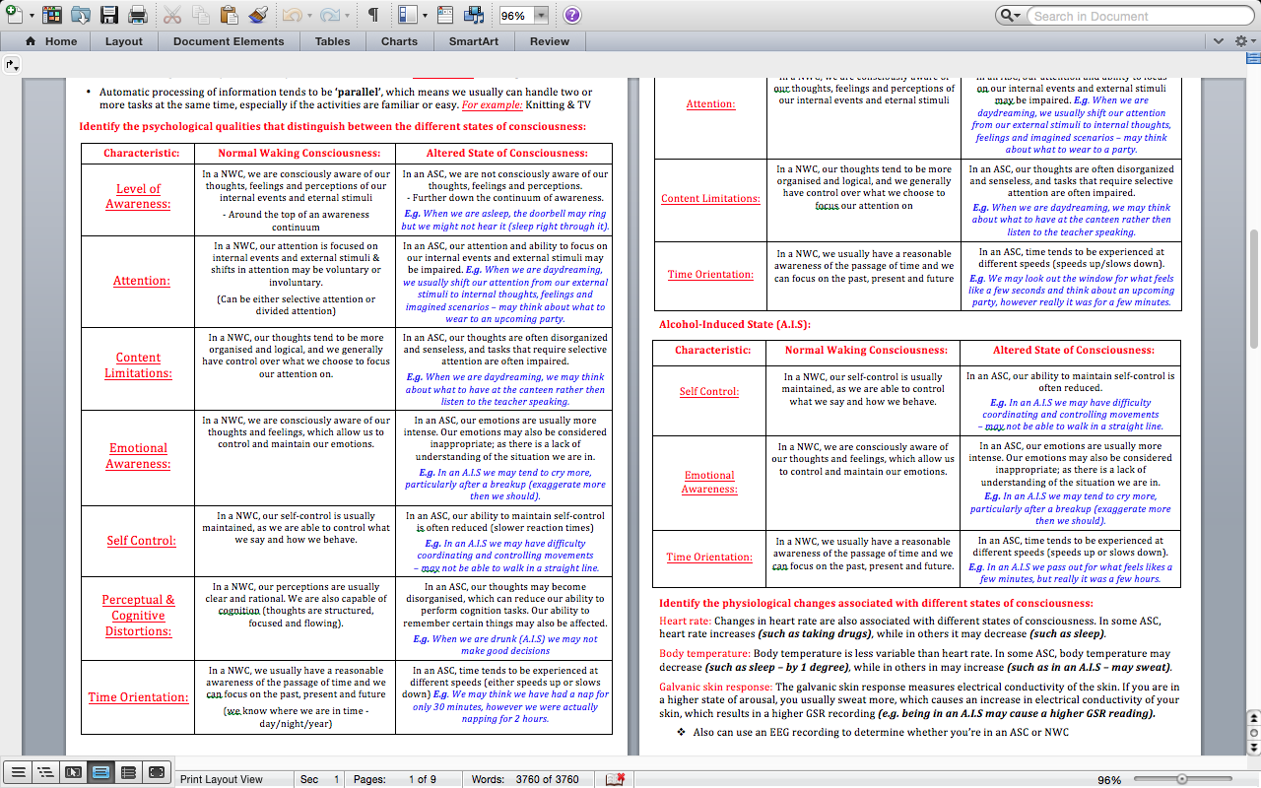1261x788 pixels.
Task: Click the 96% zoom percentage in status bar
Action: [x=1109, y=779]
